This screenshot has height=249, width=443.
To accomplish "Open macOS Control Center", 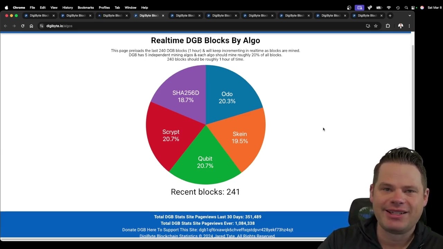I will [x=414, y=8].
